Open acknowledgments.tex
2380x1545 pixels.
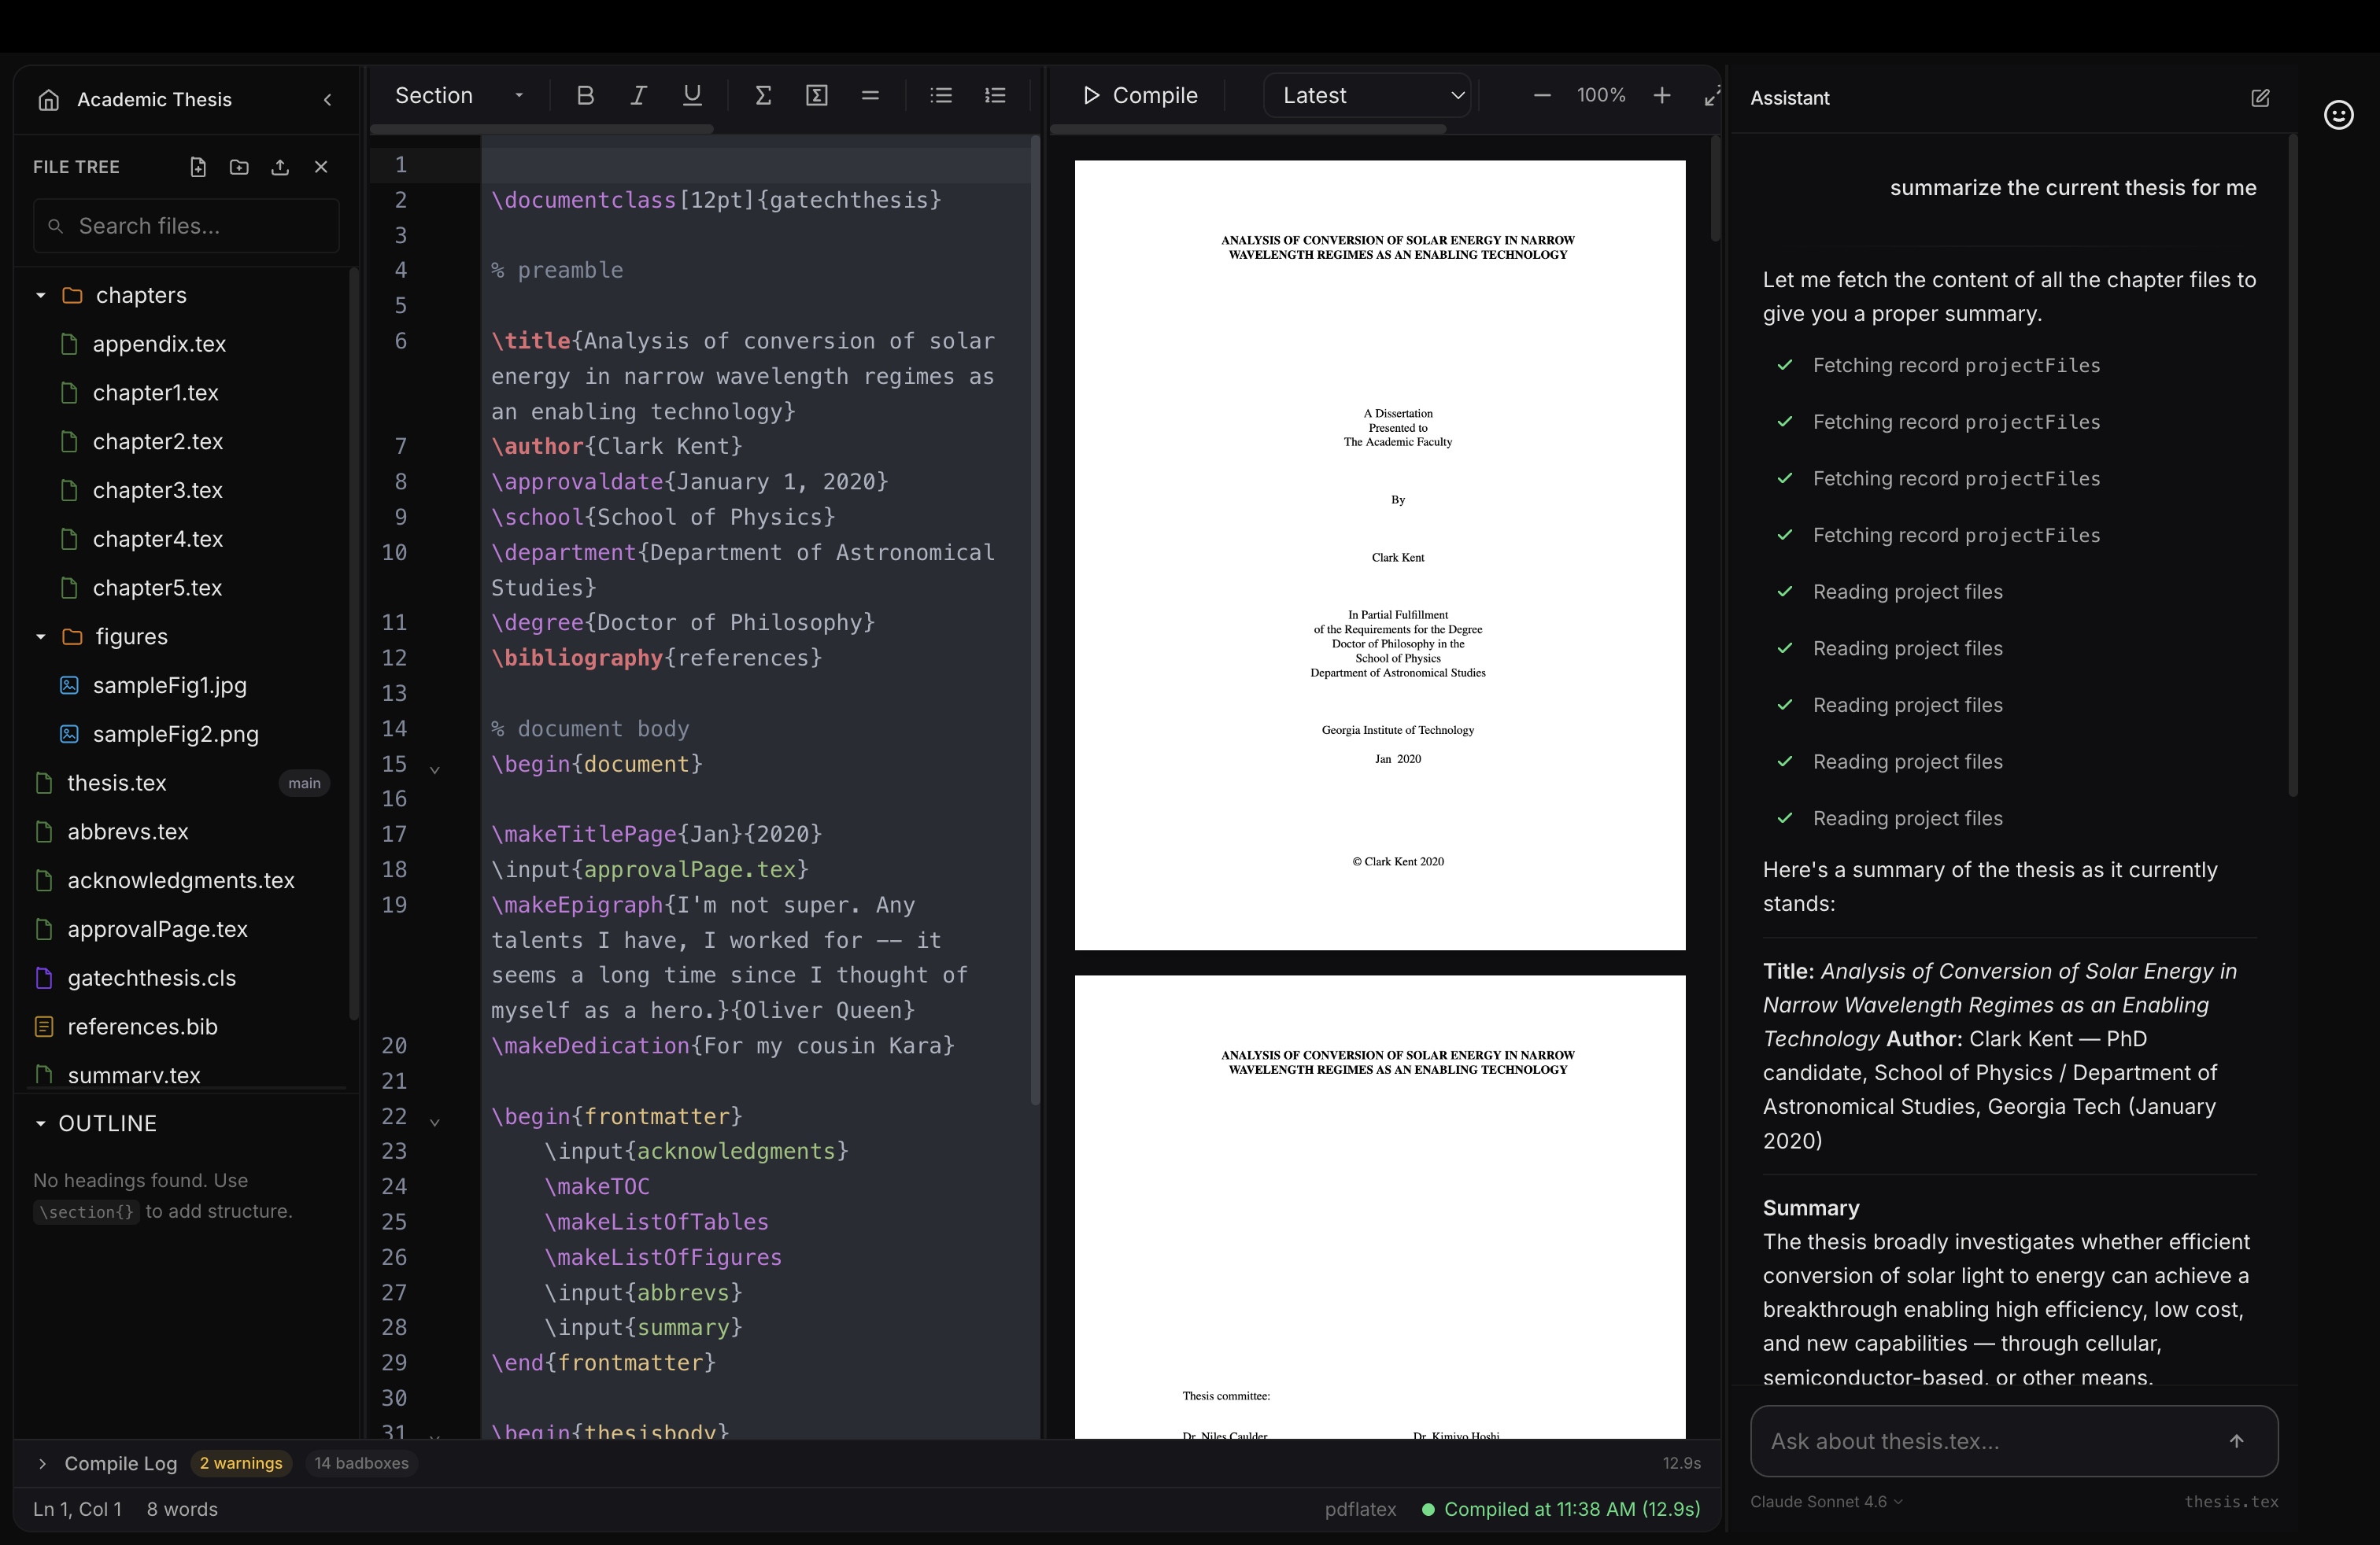(186, 880)
